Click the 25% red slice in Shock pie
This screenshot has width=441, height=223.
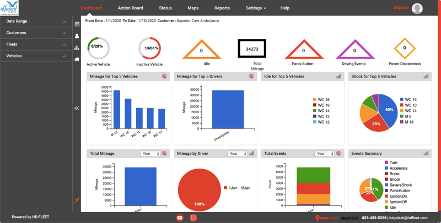point(375,125)
